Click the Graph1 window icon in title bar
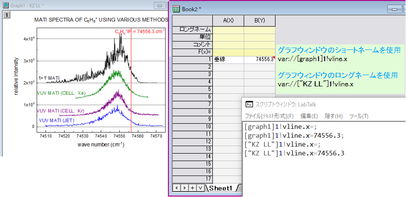 point(5,5)
